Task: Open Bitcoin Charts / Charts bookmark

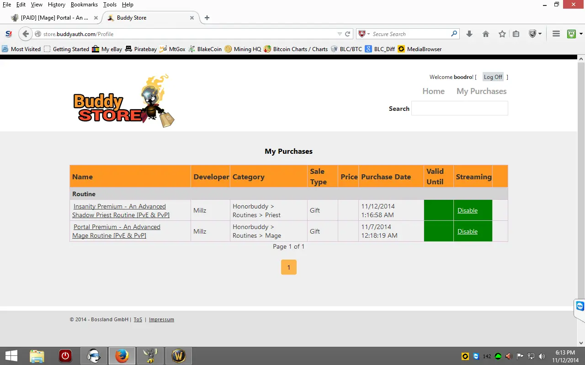Action: point(296,49)
